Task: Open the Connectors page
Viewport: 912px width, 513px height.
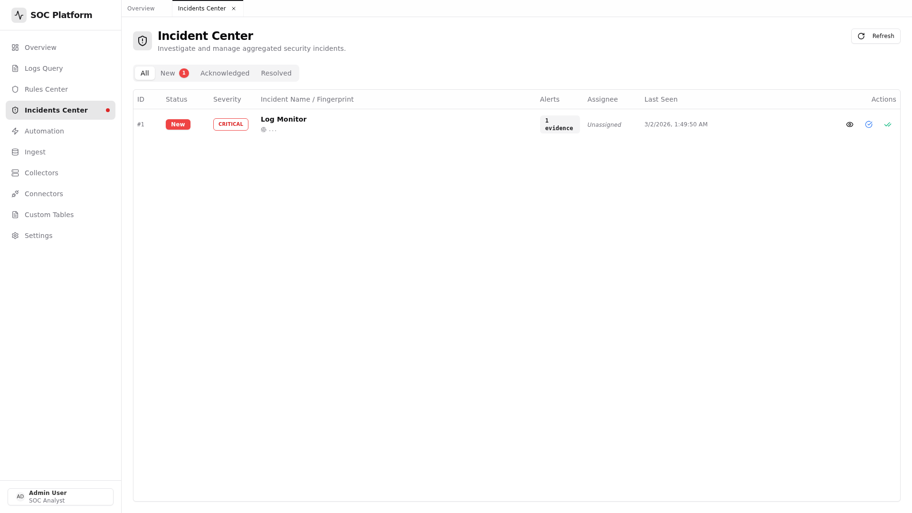Action: pos(44,194)
